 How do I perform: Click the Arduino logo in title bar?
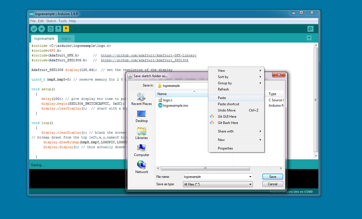31,14
